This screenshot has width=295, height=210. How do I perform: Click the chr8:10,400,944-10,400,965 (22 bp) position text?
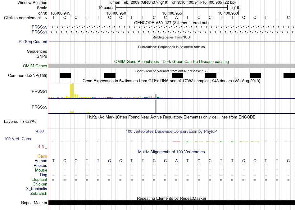click(204, 2)
